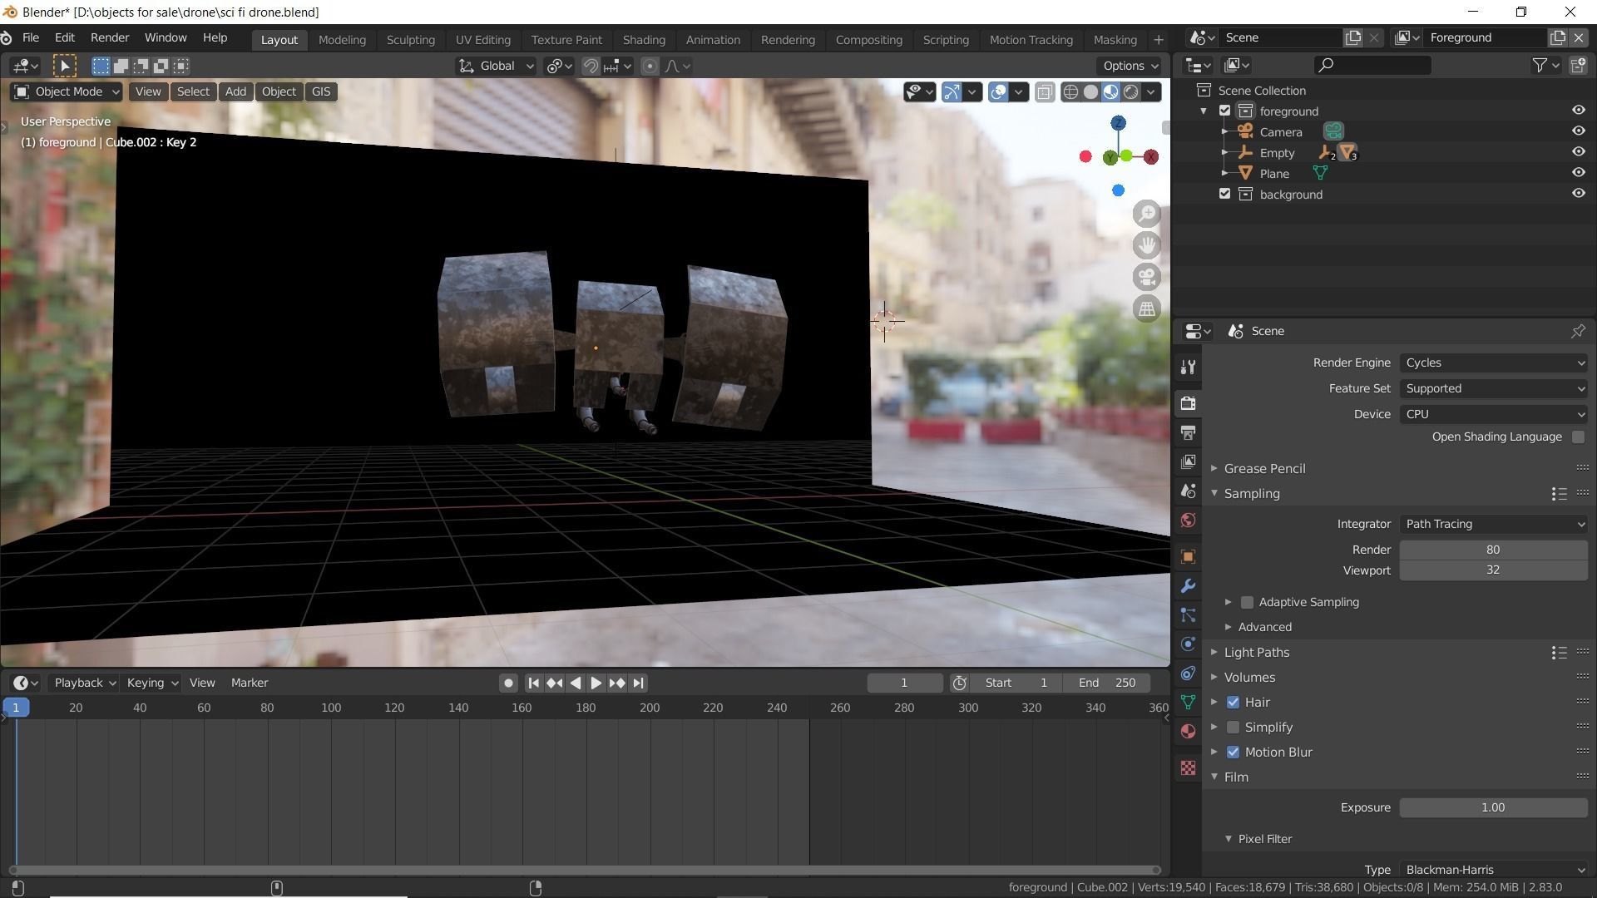Switch to the Shading workspace tab

pos(643,40)
